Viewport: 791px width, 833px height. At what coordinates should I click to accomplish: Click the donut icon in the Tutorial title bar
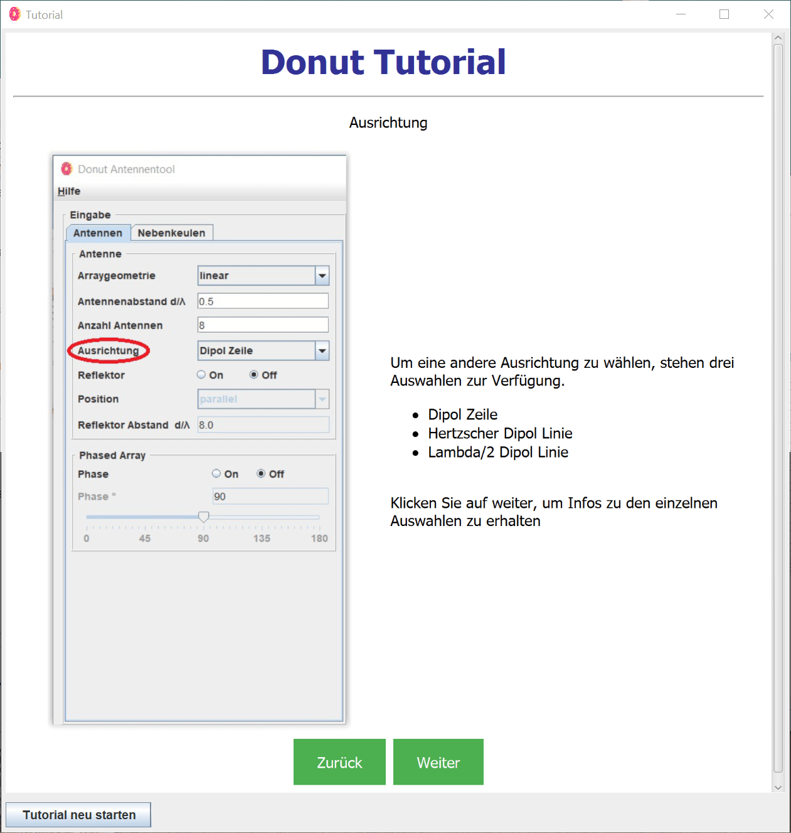coord(14,14)
